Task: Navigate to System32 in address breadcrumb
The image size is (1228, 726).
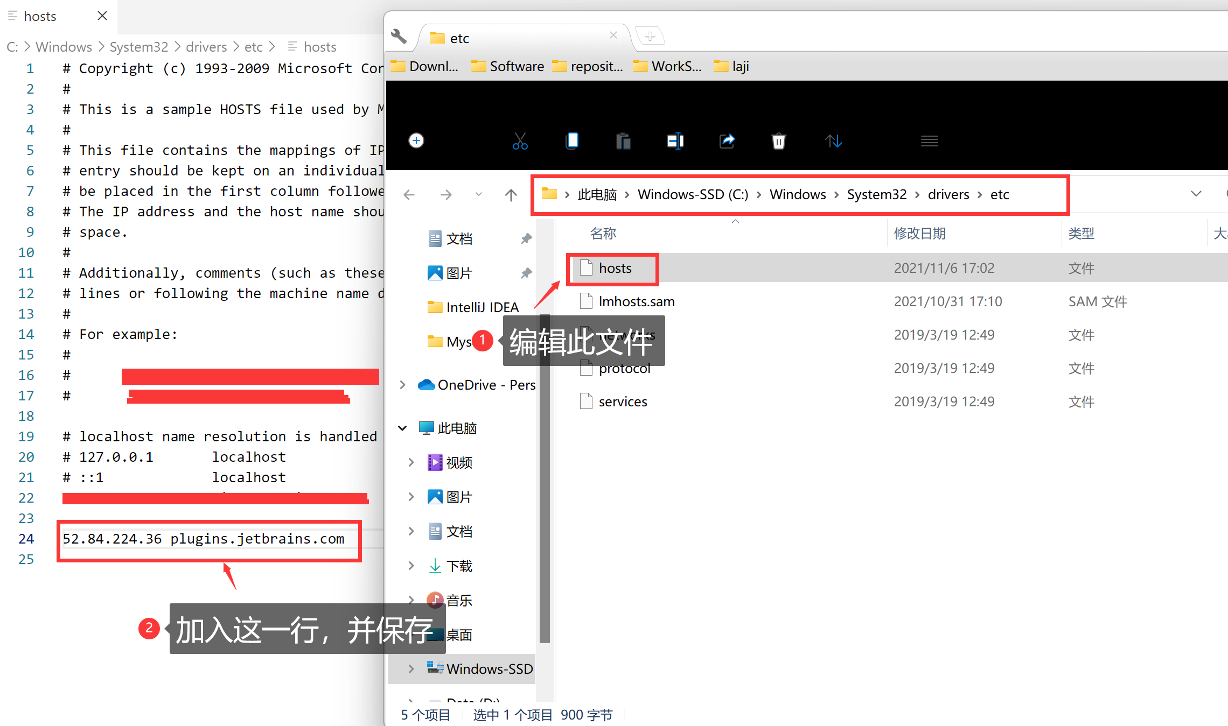Action: (x=876, y=194)
